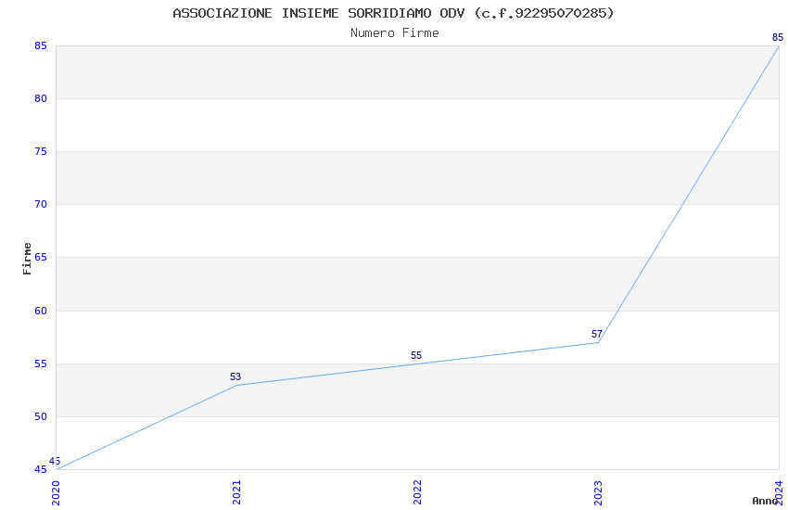Click the y-axis tick value 70
The image size is (788, 510).
[41, 204]
